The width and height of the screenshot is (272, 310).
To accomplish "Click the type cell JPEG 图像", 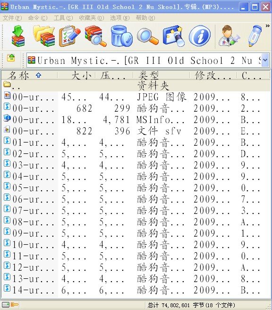I will [161, 97].
